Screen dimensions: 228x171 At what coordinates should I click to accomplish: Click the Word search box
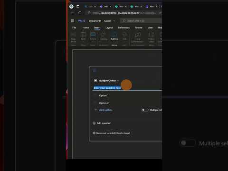pyautogui.click(x=141, y=21)
